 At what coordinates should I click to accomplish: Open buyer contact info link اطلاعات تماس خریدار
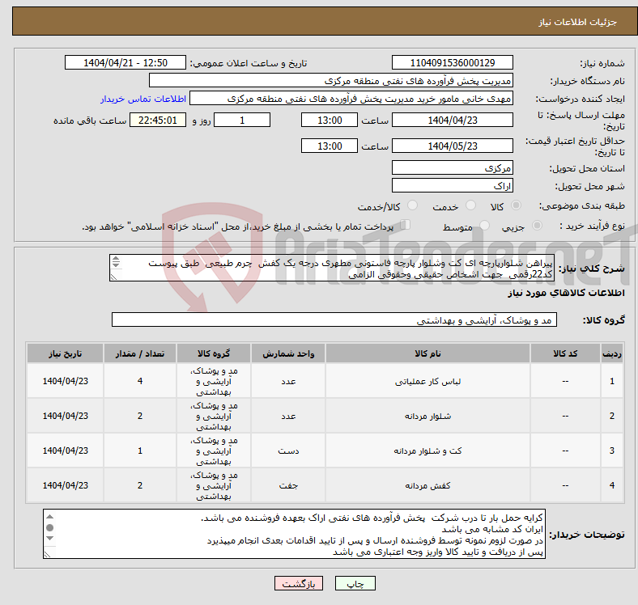(x=143, y=99)
